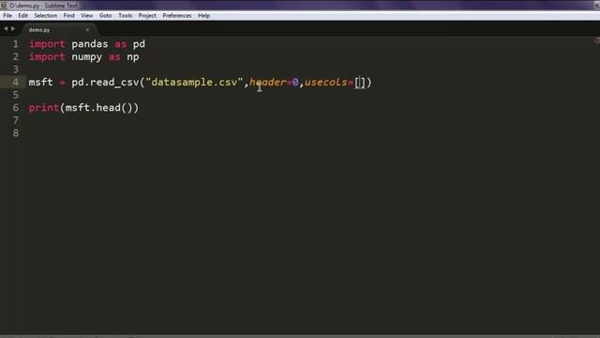Open the Tools menu
This screenshot has height=338, width=600.
125,16
